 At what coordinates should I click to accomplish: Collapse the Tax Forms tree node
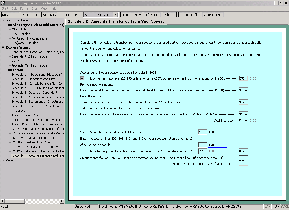coord(3,70)
